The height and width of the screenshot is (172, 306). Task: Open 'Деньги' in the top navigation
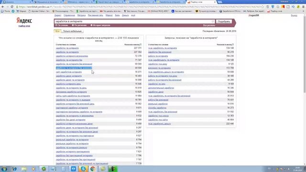(125, 15)
